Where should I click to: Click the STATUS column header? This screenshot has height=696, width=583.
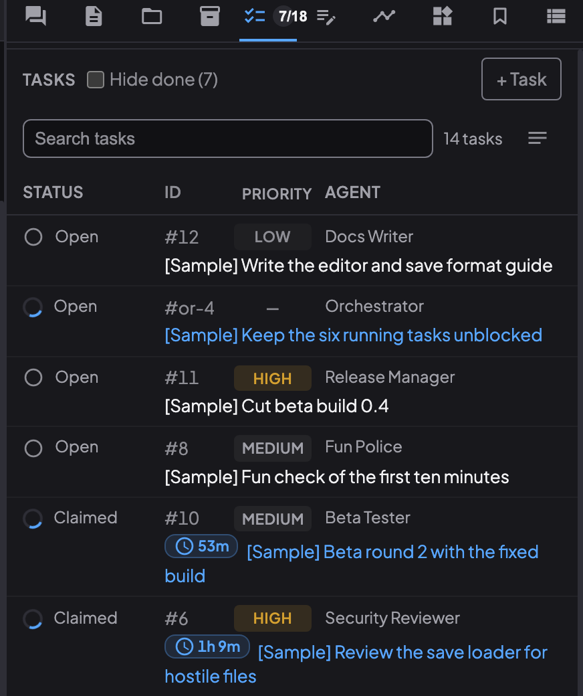(53, 193)
